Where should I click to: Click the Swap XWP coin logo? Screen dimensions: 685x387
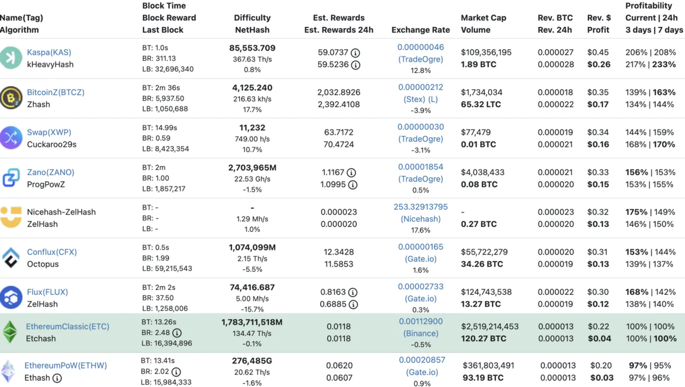tap(10, 138)
